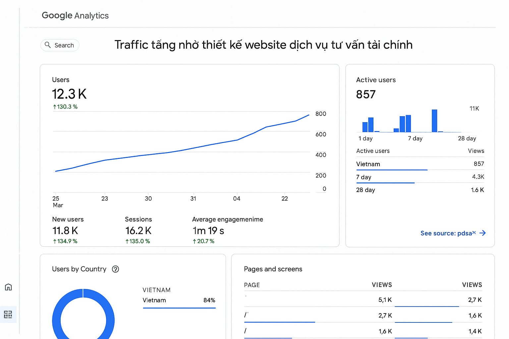Click the 28 day row showing 1.6 K
Image resolution: width=509 pixels, height=339 pixels.
click(420, 190)
